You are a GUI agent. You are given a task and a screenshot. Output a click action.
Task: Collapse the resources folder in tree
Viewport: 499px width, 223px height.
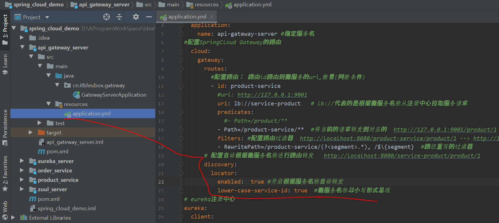49,104
